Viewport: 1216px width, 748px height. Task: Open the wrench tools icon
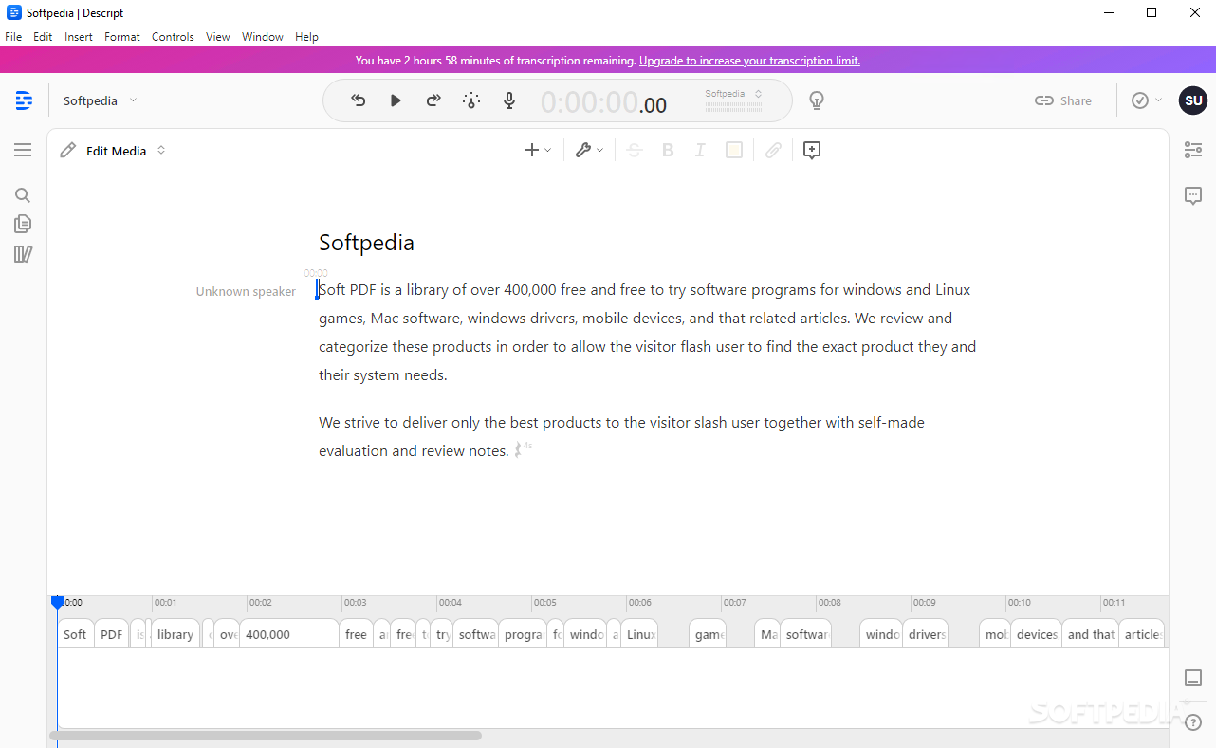pos(583,150)
